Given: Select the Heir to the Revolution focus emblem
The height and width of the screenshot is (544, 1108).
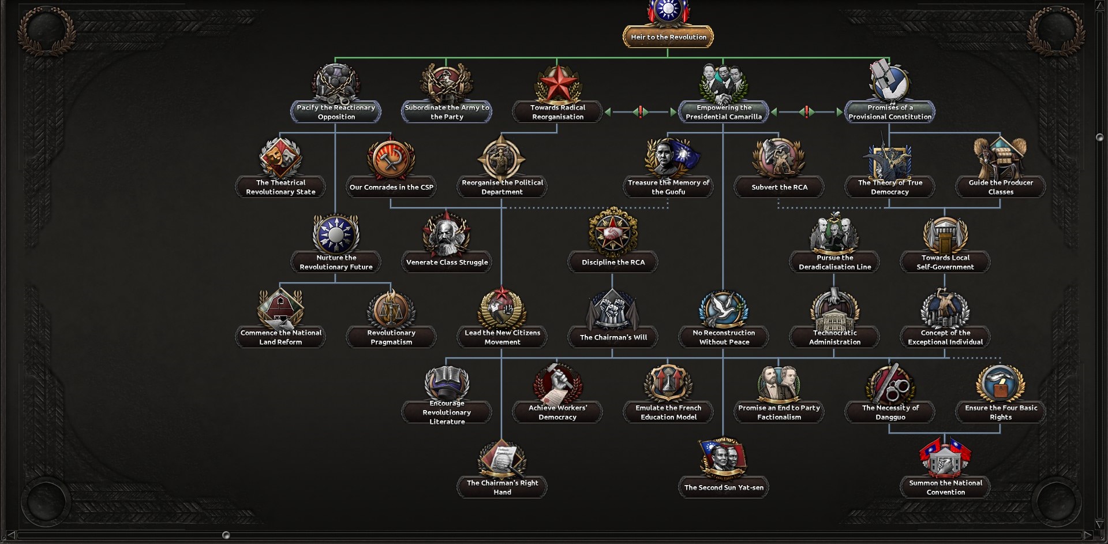Looking at the screenshot, I should (x=668, y=12).
